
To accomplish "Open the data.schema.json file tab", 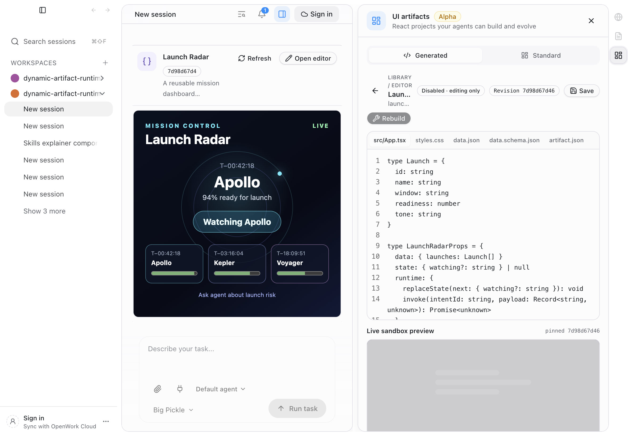I will (514, 140).
